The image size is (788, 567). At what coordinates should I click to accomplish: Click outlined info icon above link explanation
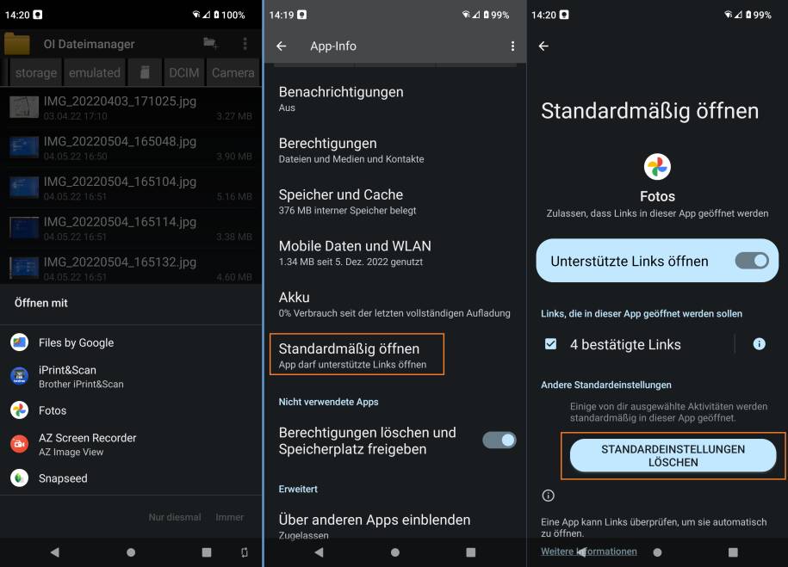[548, 496]
